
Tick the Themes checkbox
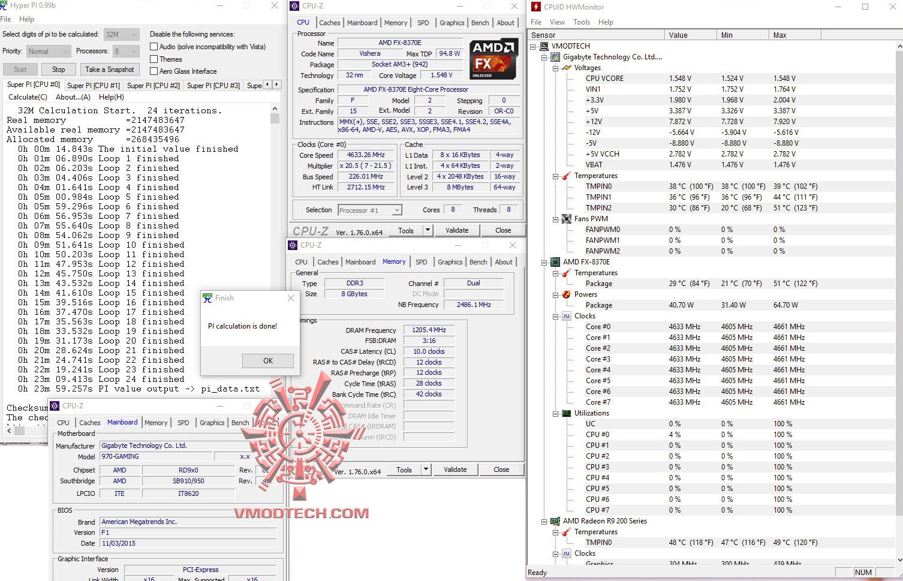(154, 59)
